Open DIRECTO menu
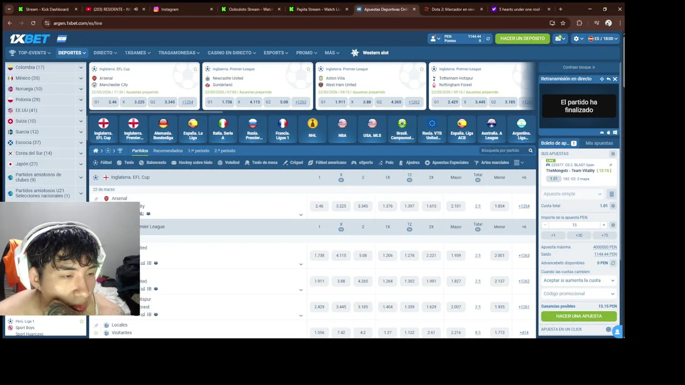Viewport: 685px width, 385px height. click(x=105, y=53)
